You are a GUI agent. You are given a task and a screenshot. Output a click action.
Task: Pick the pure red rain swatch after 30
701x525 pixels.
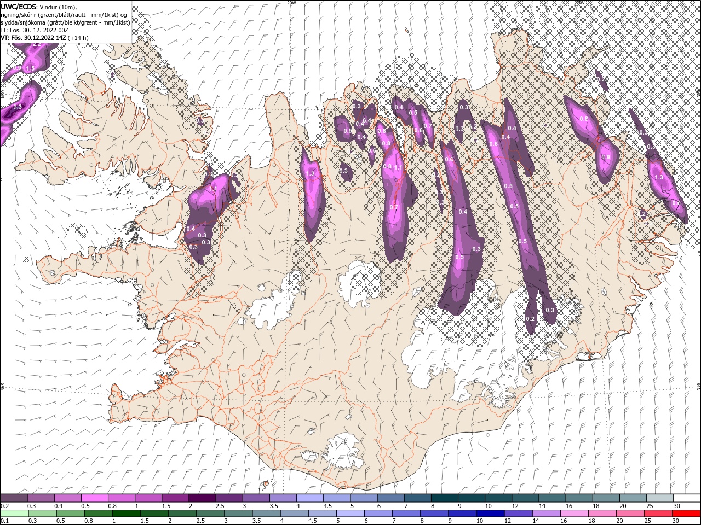(x=686, y=513)
